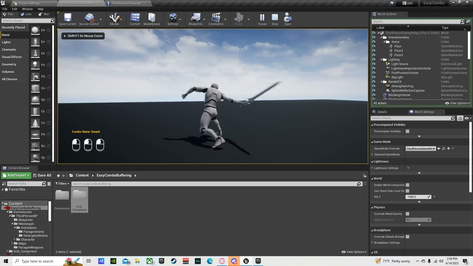Toggle Override Default Broadphase checkbox
The width and height of the screenshot is (473, 266).
407,237
